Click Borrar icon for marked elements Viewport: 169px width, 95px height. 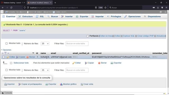click(x=99, y=63)
